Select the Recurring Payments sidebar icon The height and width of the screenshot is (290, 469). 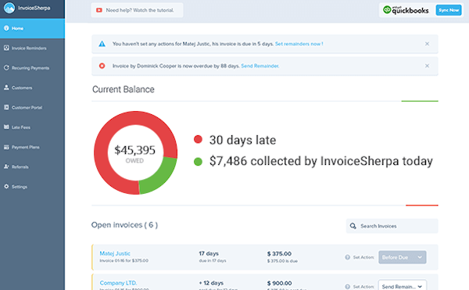click(6, 67)
